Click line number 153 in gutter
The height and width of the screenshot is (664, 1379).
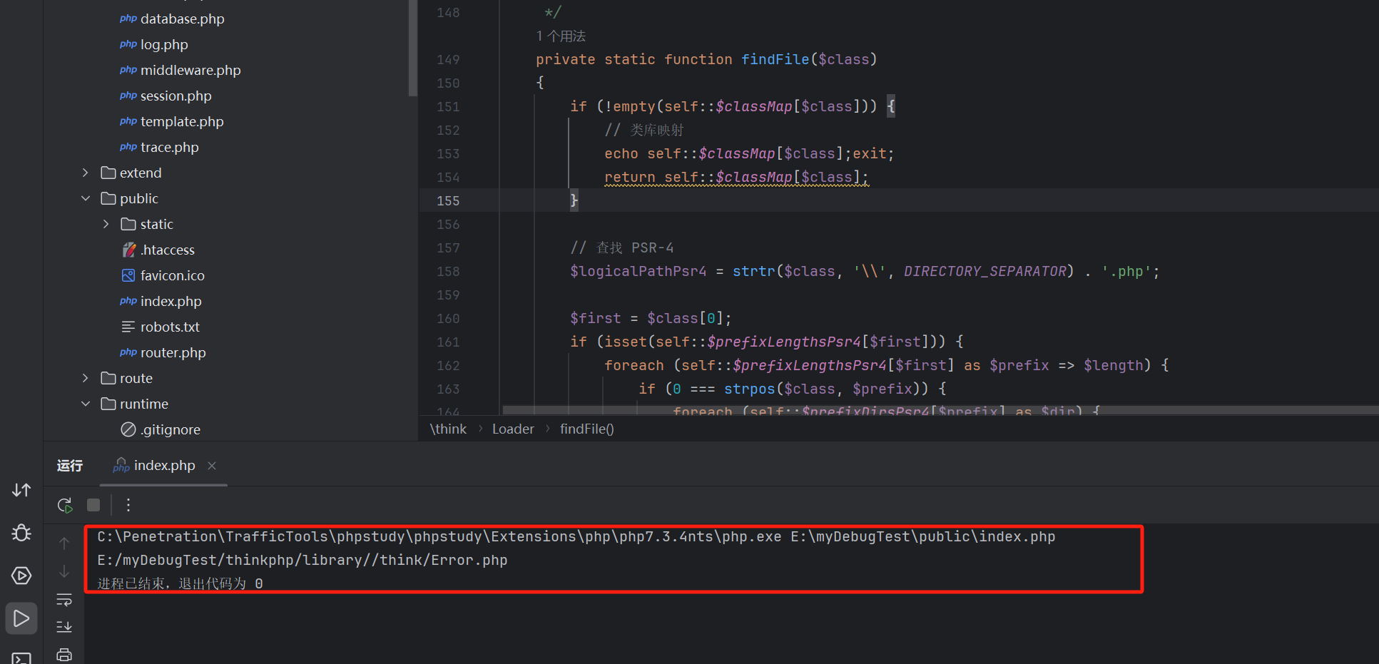[x=448, y=153]
